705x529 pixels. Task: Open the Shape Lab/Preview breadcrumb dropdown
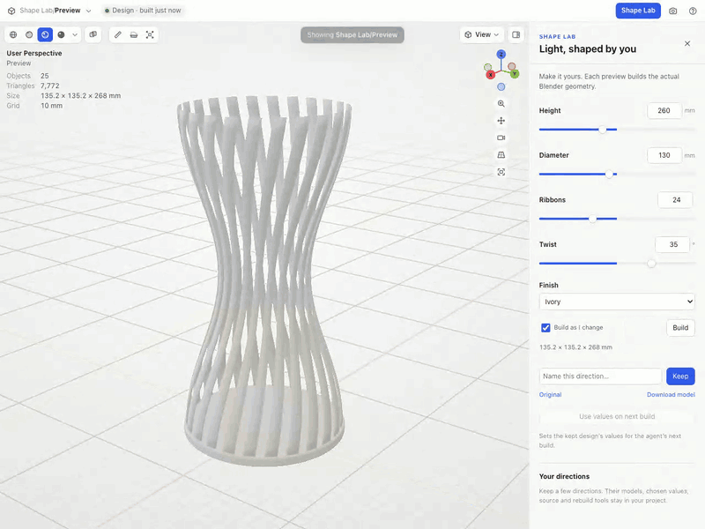[x=89, y=11]
